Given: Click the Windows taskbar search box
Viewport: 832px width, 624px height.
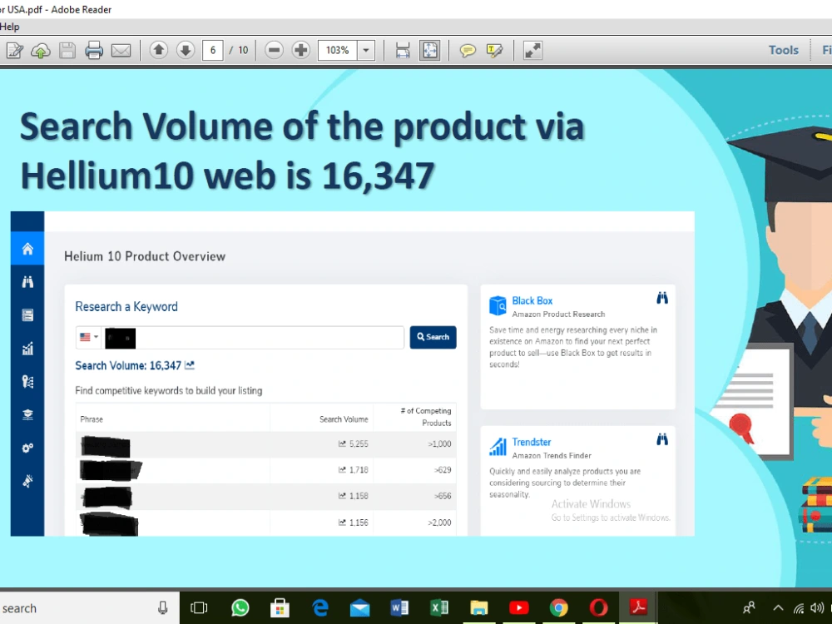Looking at the screenshot, I should pyautogui.click(x=87, y=608).
